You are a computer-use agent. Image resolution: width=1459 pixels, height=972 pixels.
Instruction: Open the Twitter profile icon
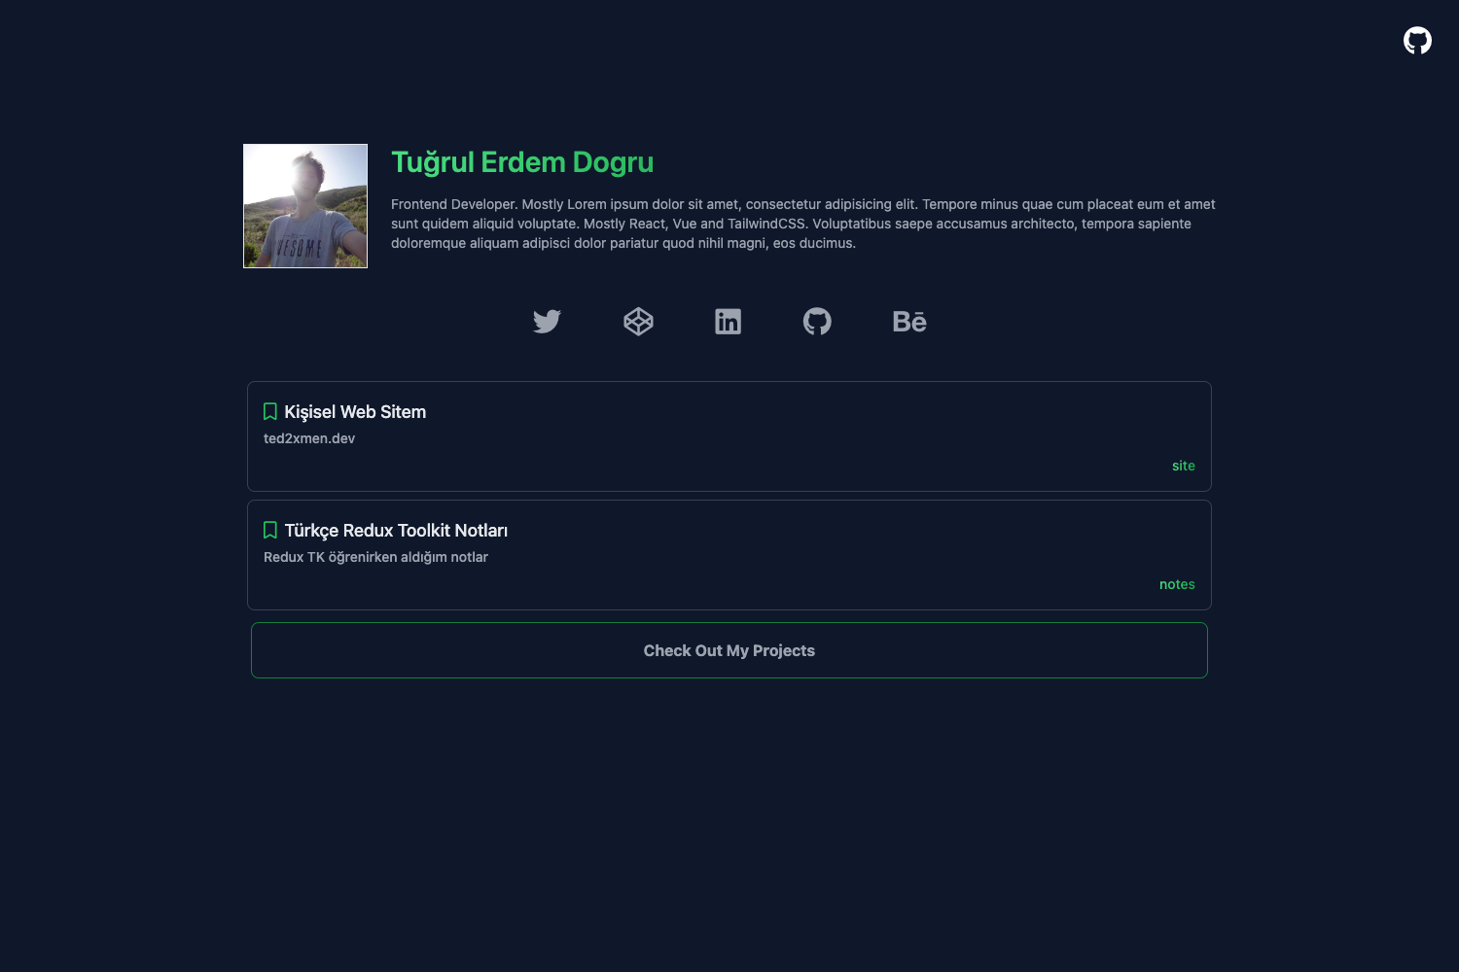click(547, 321)
